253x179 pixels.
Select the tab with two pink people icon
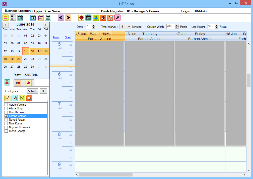[x=29, y=83]
